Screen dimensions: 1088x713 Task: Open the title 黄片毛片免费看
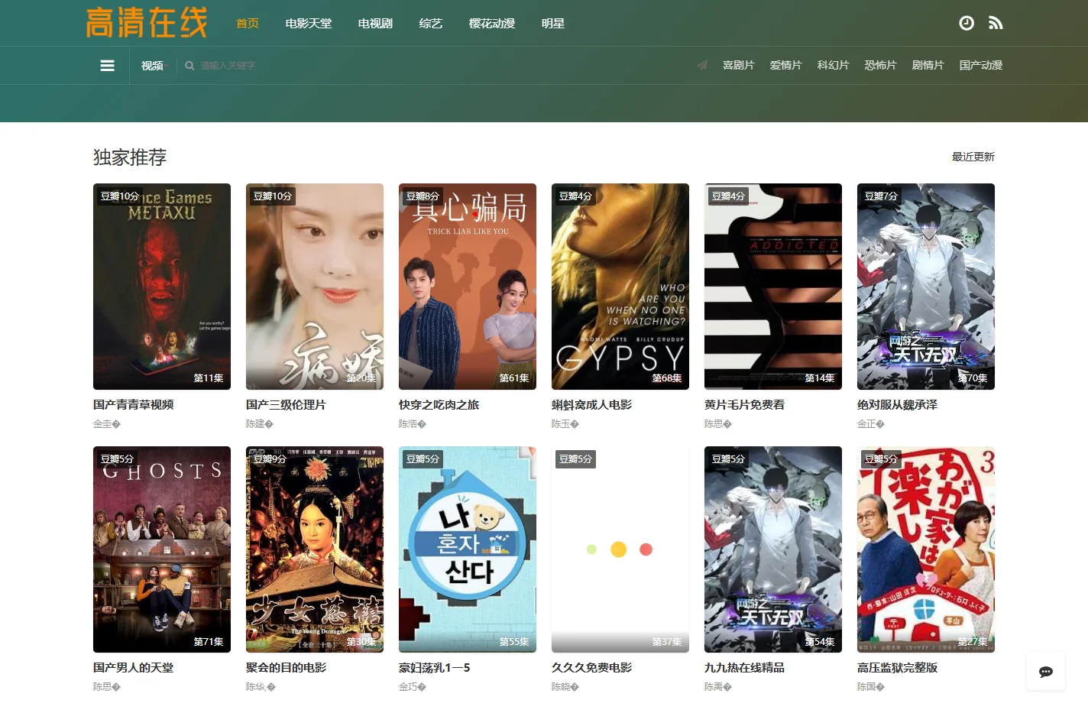coord(744,405)
